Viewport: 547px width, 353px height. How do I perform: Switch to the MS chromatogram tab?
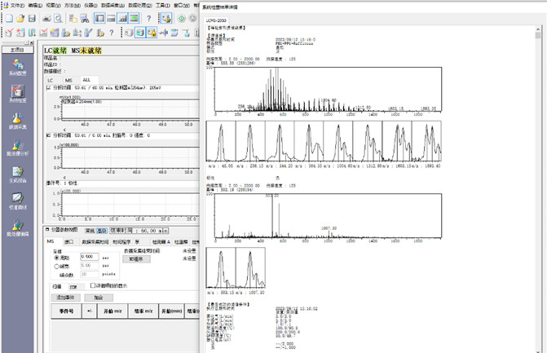[x=68, y=80]
